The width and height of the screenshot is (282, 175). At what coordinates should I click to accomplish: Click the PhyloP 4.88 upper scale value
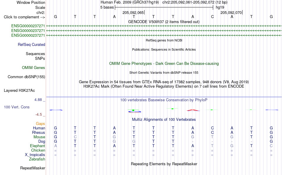point(38,99)
